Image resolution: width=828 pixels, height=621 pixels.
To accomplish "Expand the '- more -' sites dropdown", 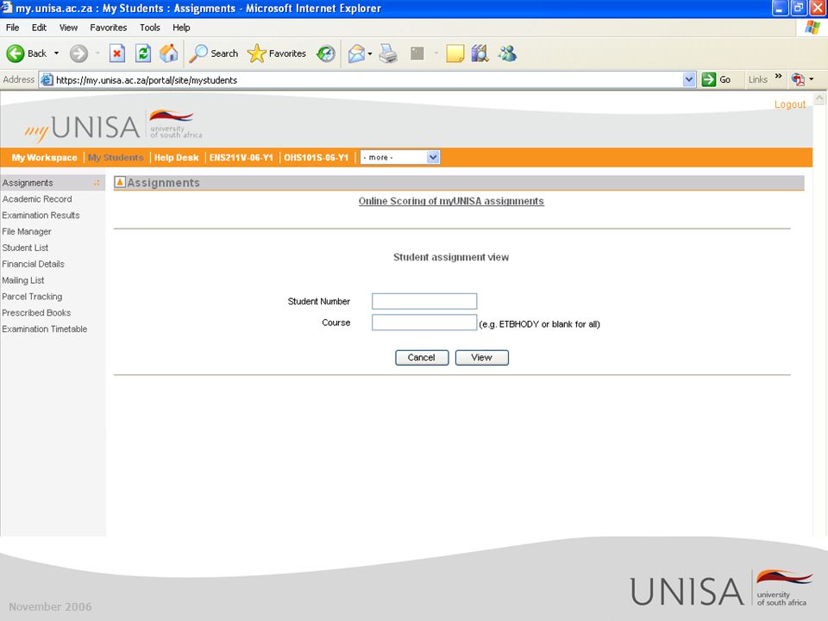I will (399, 157).
